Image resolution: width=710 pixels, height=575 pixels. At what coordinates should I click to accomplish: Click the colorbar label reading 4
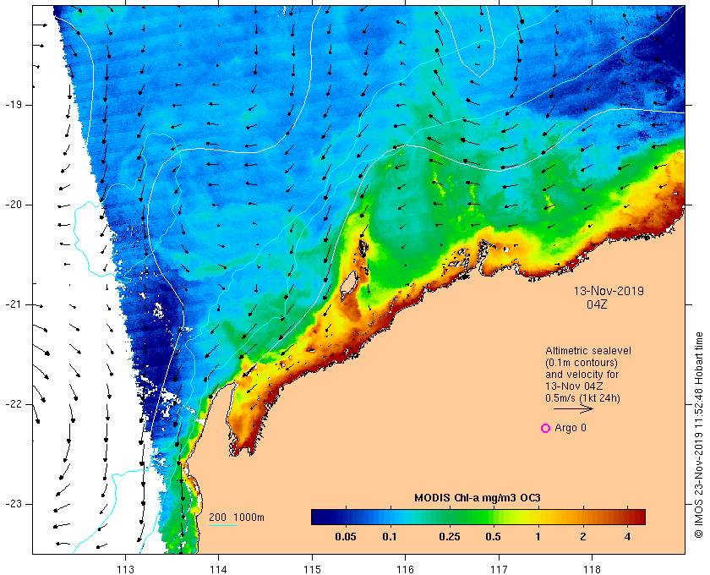[x=627, y=537]
